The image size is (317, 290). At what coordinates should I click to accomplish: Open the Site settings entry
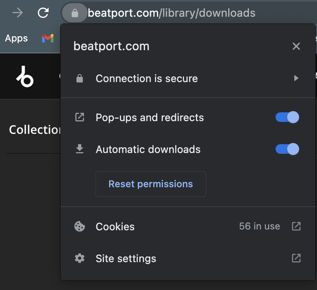[x=188, y=258]
